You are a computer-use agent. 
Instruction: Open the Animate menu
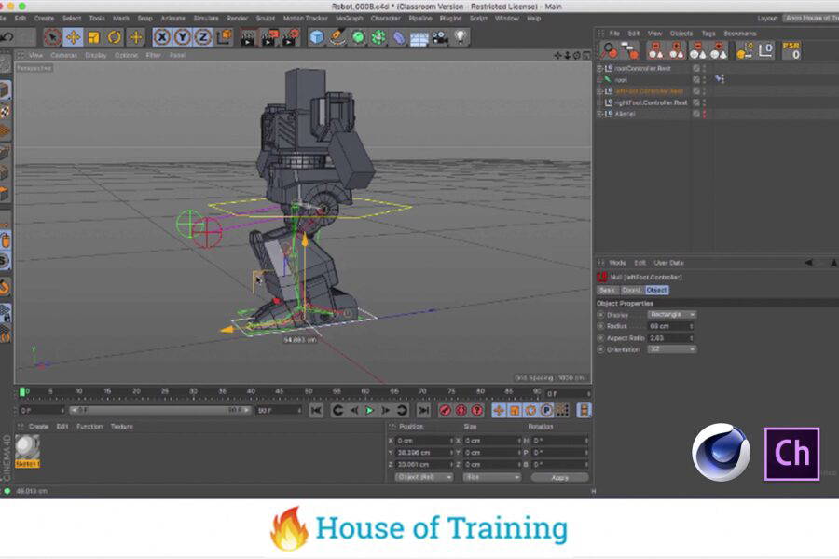click(172, 19)
